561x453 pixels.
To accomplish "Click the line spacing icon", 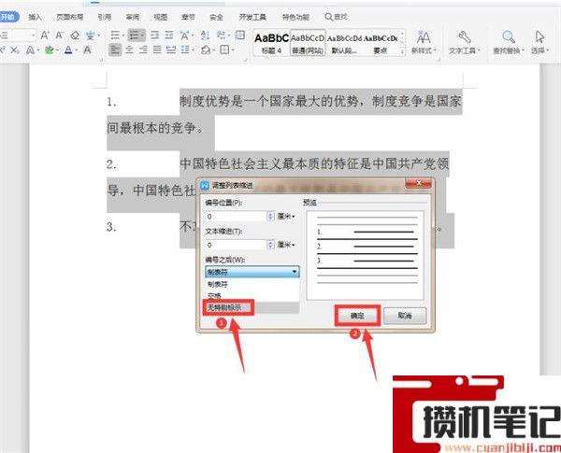I will (x=185, y=50).
